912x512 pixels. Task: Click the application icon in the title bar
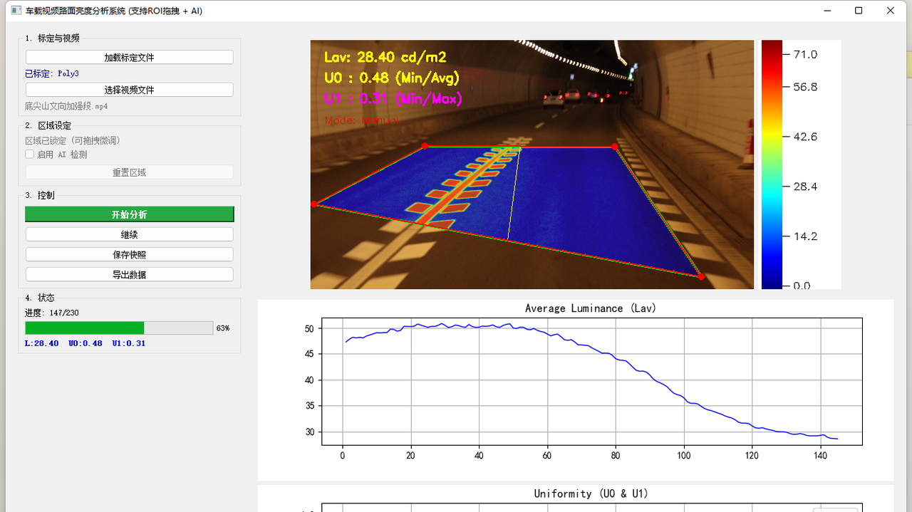coord(15,11)
